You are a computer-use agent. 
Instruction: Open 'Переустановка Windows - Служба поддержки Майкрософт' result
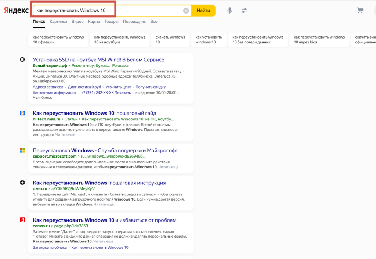105,151
